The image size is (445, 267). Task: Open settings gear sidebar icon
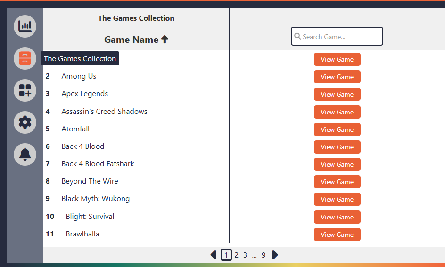click(25, 122)
